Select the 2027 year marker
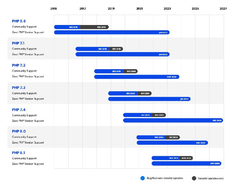Screen dimensions: 233x186 pyautogui.click(x=223, y=9)
